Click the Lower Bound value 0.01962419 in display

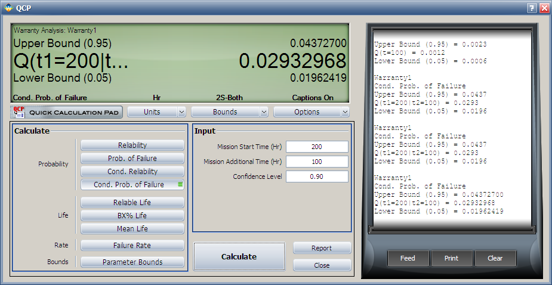pos(318,78)
